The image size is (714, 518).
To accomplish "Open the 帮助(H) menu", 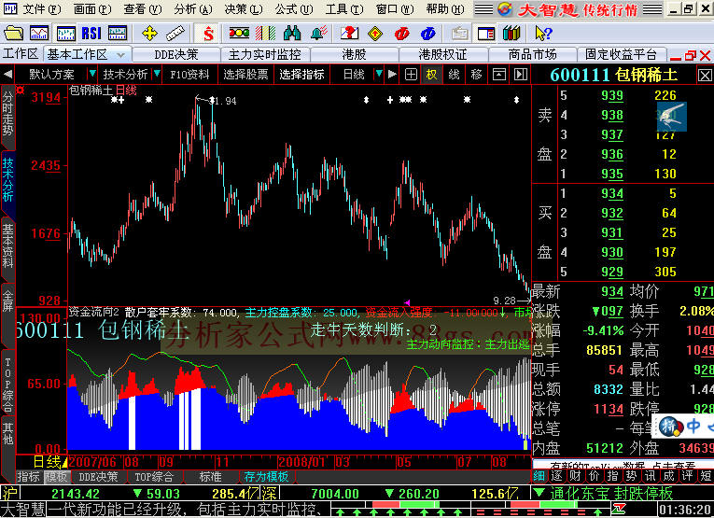I will click(x=445, y=9).
